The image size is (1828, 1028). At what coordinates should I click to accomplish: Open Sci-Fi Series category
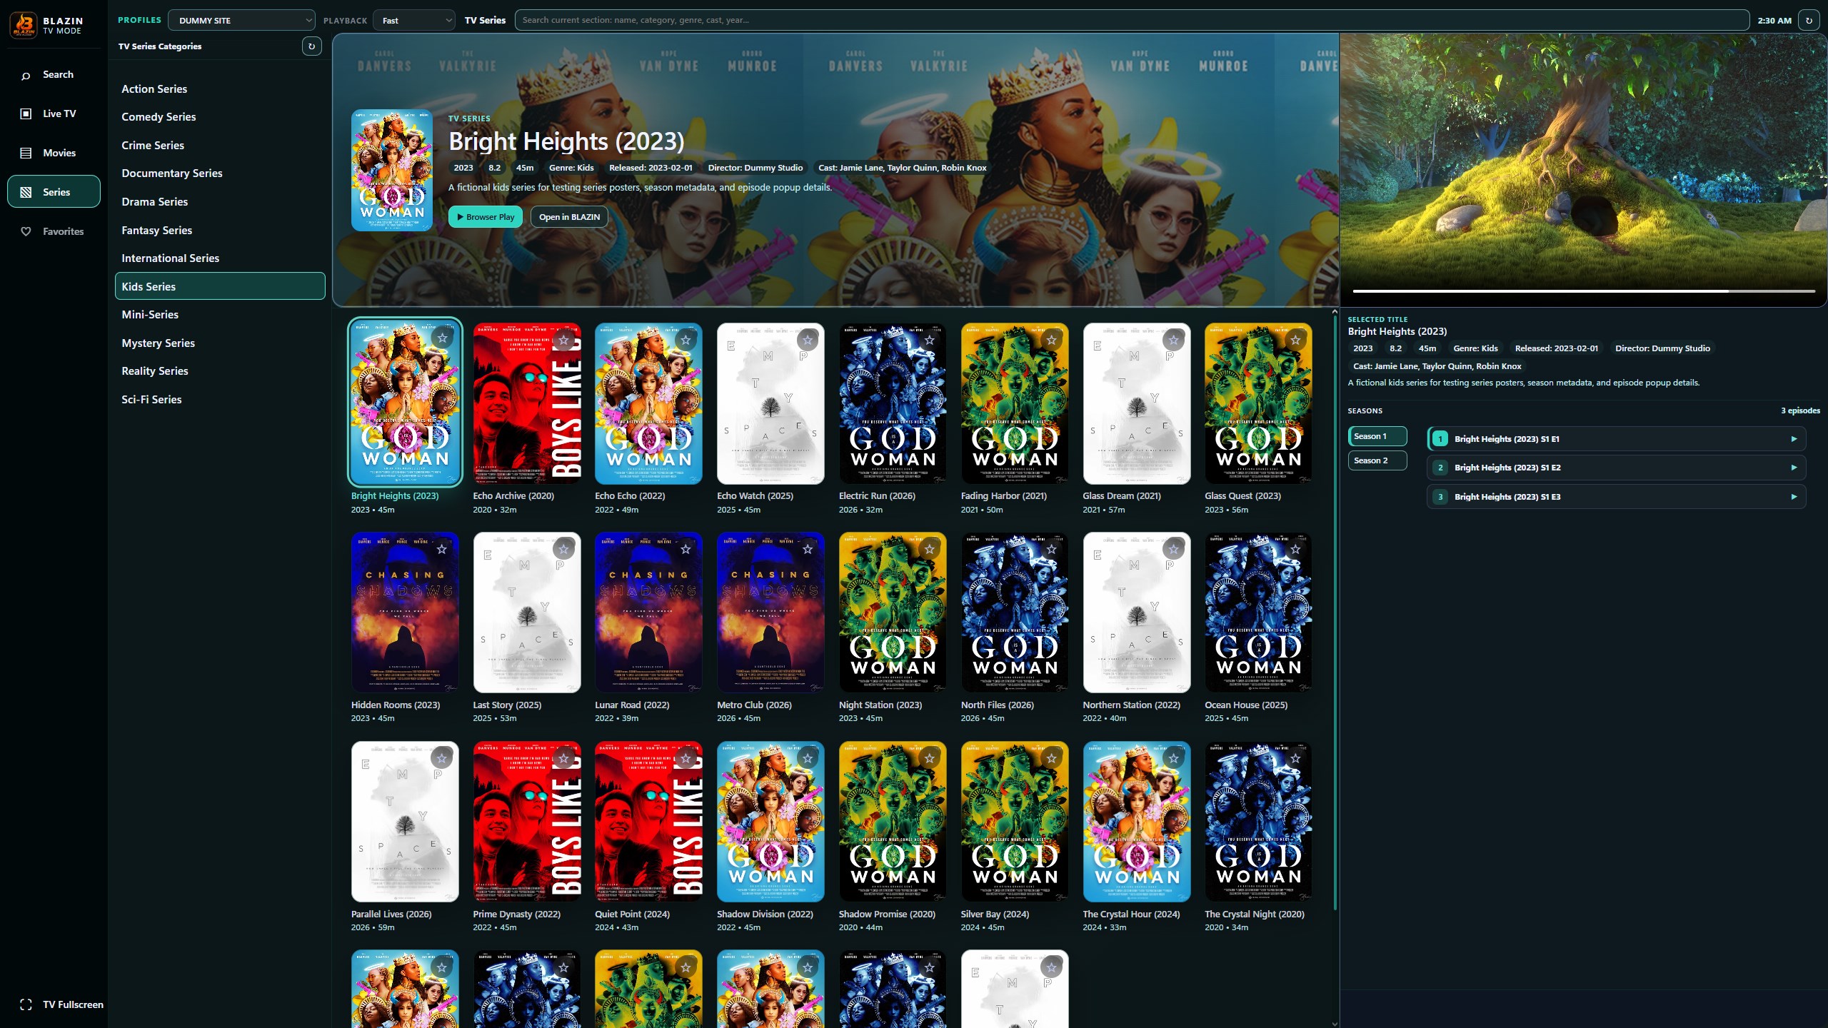[220, 399]
